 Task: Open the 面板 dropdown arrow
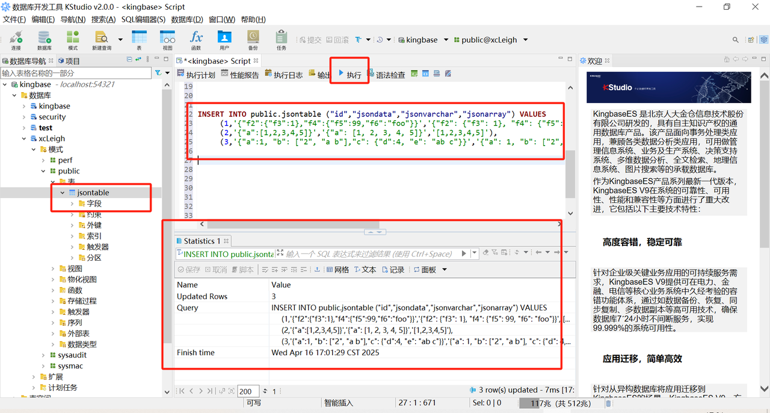tap(445, 270)
